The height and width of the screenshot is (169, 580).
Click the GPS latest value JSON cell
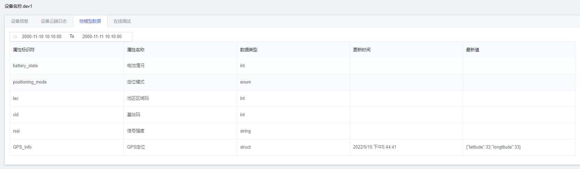click(x=493, y=147)
